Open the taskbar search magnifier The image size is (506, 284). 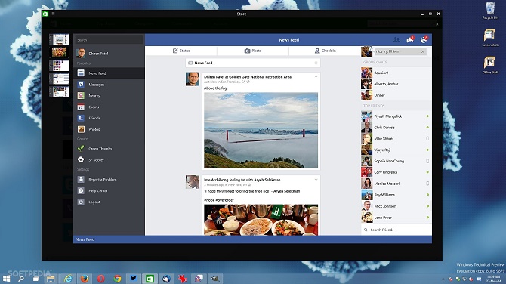[x=21, y=279]
